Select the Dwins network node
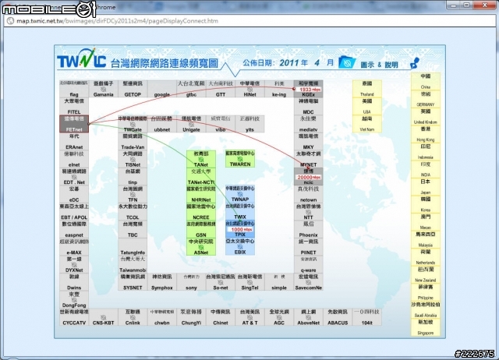The height and width of the screenshot is (360, 499). [x=74, y=282]
